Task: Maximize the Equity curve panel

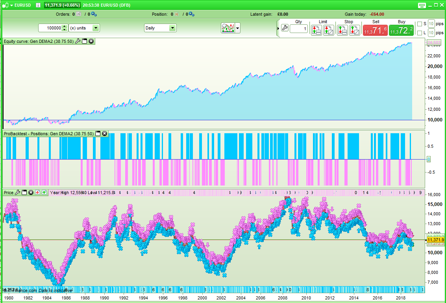Action: [x=84, y=41]
